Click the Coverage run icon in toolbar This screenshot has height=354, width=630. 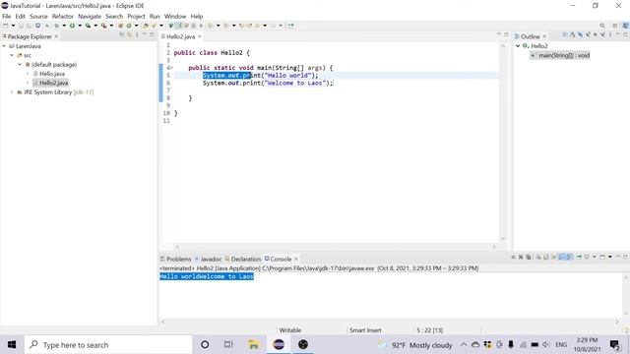[88, 26]
